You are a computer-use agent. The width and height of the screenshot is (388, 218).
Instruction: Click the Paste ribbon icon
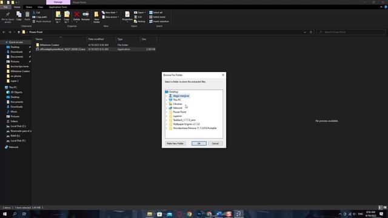pos(27,15)
